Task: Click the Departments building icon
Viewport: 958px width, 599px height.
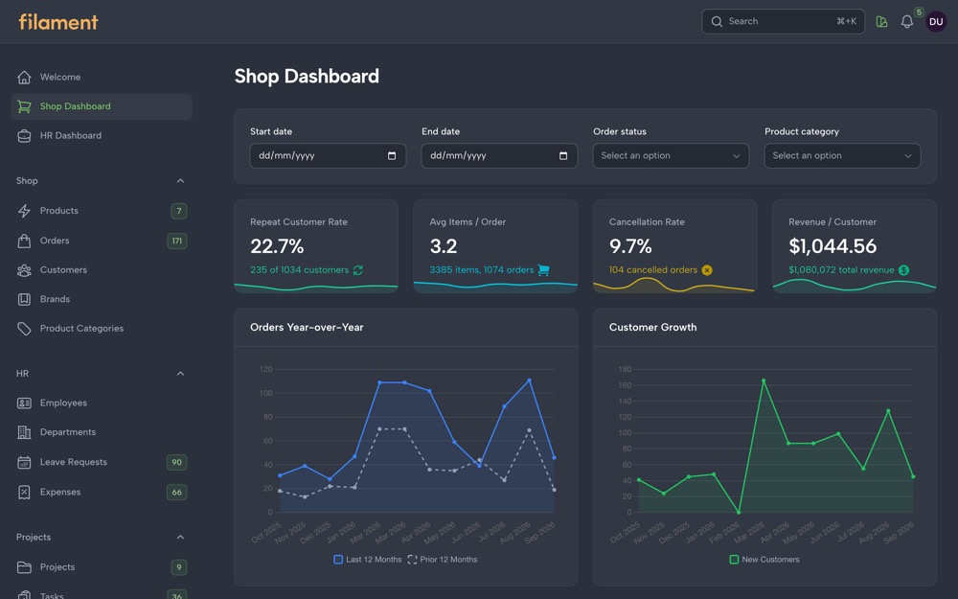Action: 24,432
